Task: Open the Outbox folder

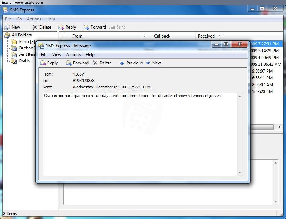Action: coord(26,48)
